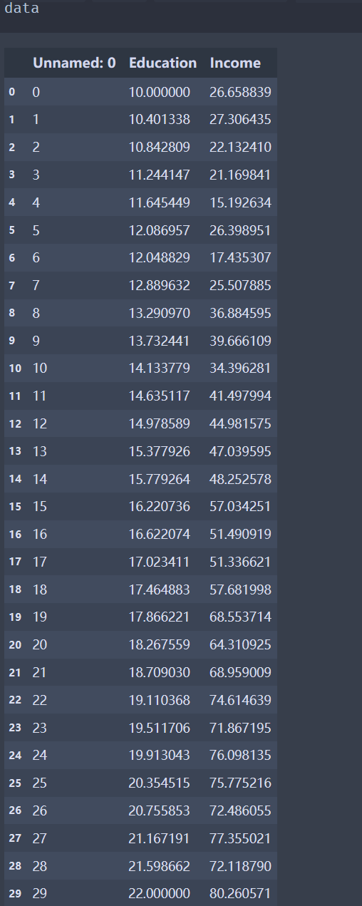The width and height of the screenshot is (362, 906).
Task: Click Income value 26.398951
Action: [240, 230]
